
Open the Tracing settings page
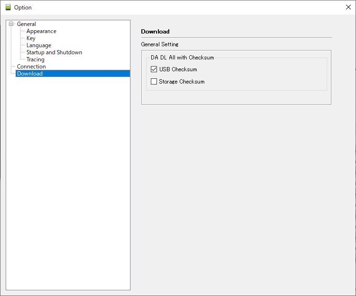pos(35,59)
